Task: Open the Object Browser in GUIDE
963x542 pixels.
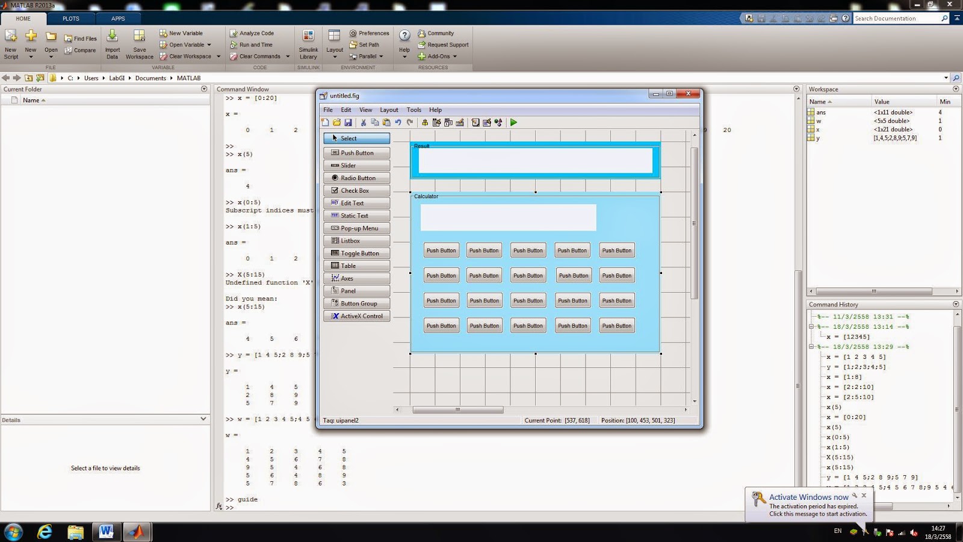Action: coord(498,122)
